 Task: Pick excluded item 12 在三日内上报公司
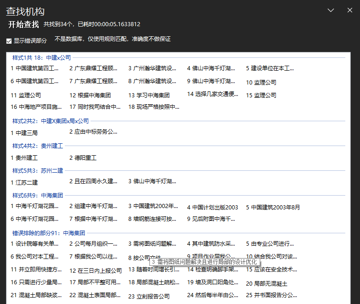coord(96,271)
